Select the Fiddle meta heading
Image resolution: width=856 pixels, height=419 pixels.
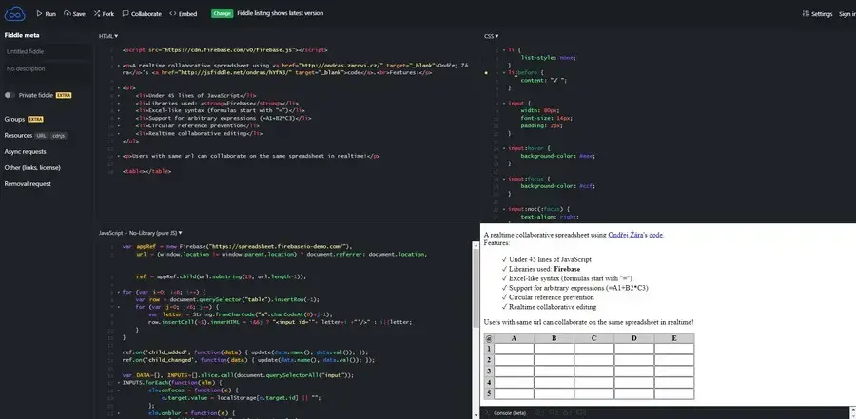pyautogui.click(x=22, y=35)
